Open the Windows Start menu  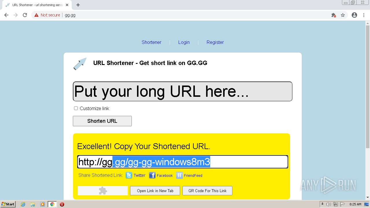[8, 204]
